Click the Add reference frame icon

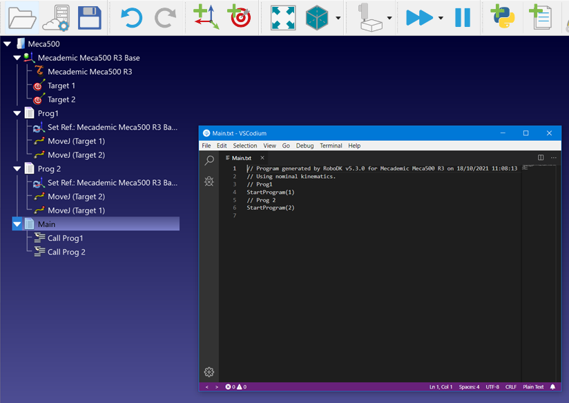click(x=206, y=17)
